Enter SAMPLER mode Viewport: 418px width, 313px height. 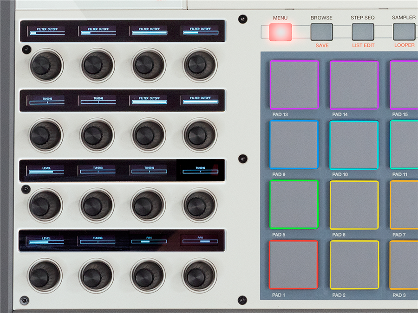click(403, 32)
